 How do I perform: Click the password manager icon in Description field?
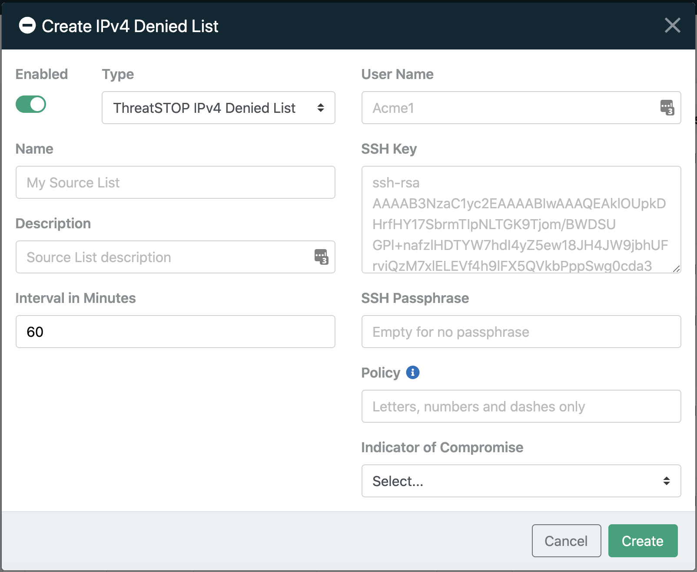click(x=321, y=257)
